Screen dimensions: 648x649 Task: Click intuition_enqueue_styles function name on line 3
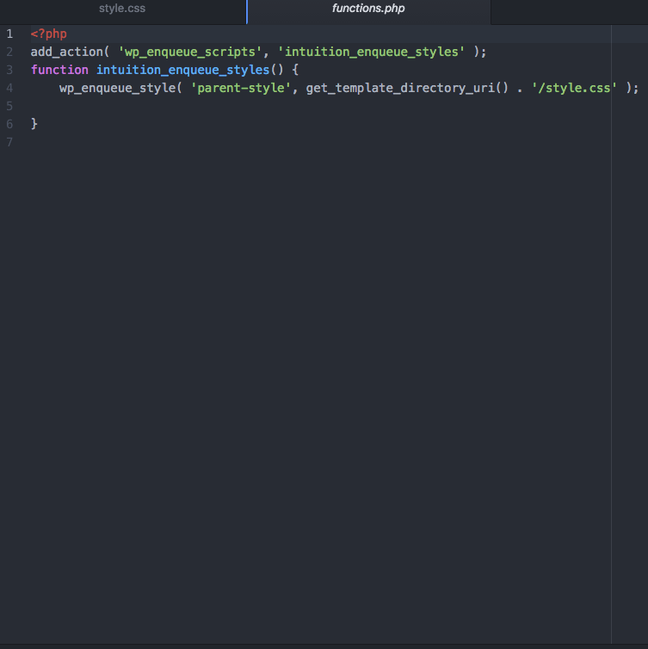(x=183, y=70)
